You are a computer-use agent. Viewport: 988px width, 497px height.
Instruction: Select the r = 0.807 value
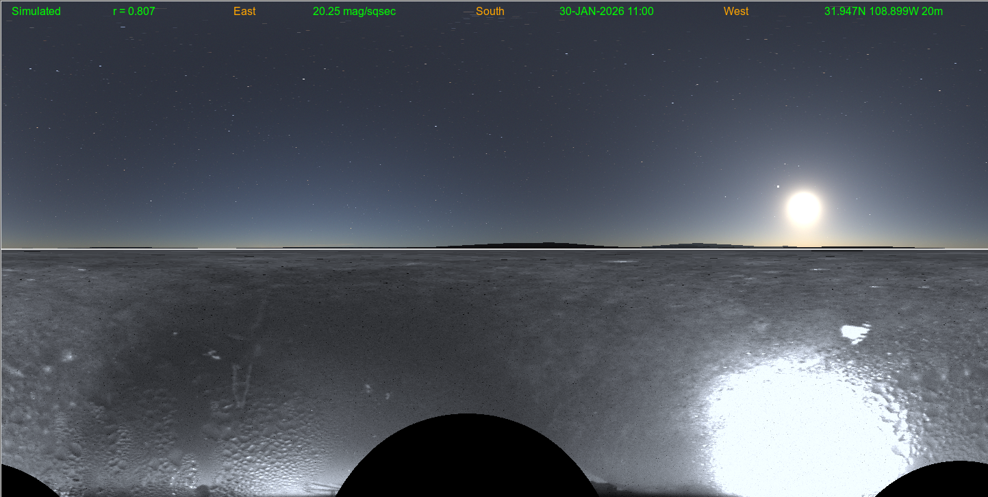click(134, 12)
